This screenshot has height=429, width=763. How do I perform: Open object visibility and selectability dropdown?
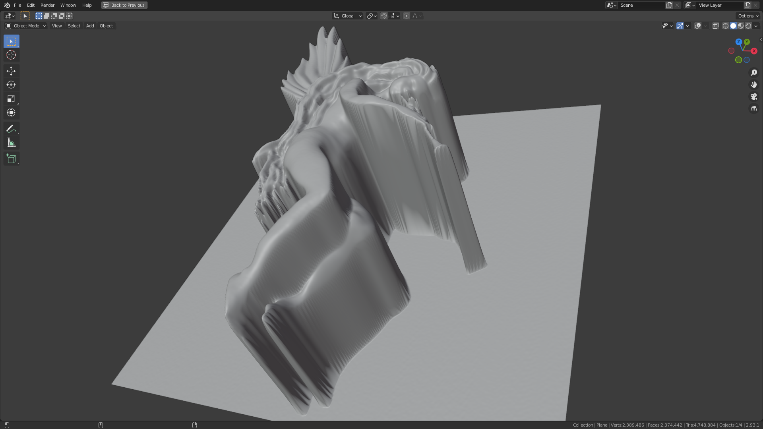pyautogui.click(x=668, y=26)
